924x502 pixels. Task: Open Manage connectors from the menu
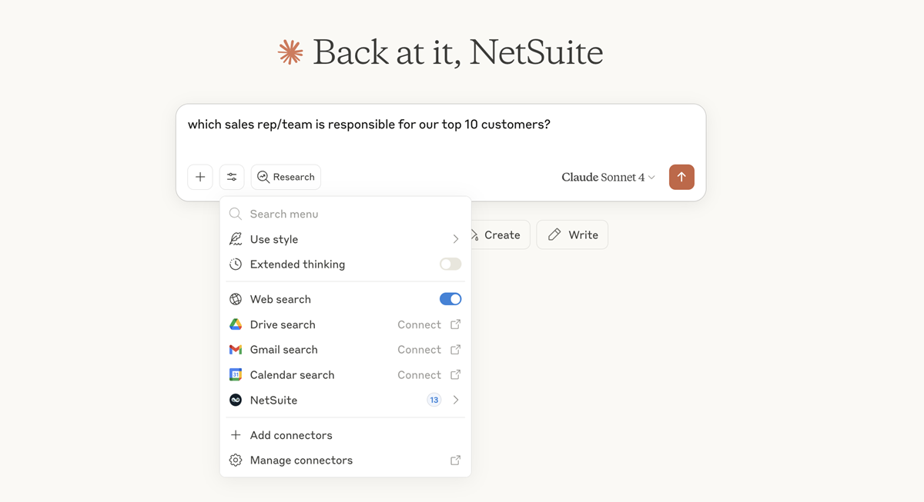click(x=301, y=460)
